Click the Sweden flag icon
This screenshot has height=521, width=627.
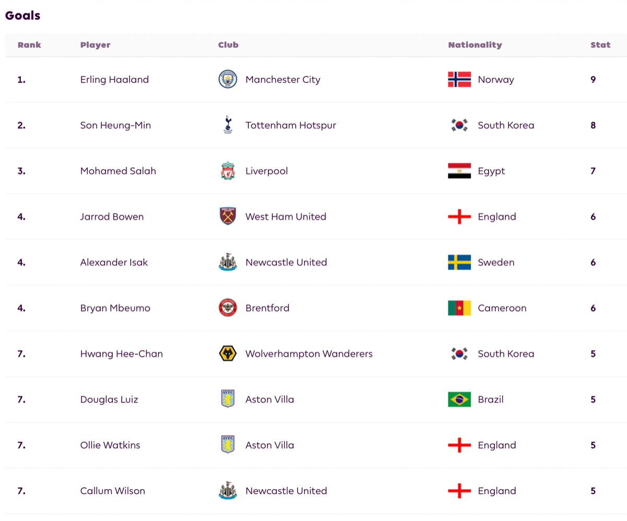459,263
